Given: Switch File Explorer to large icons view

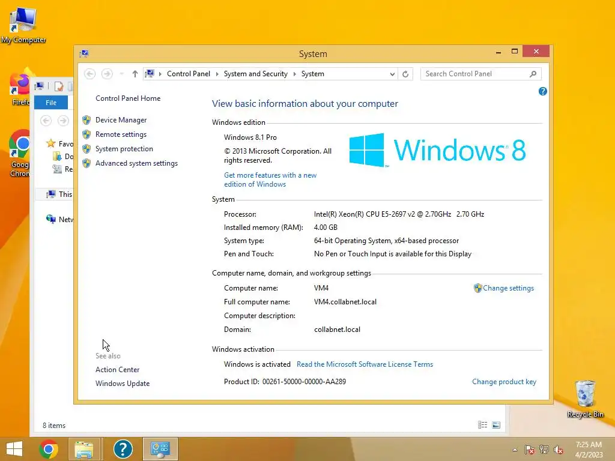Looking at the screenshot, I should tap(496, 425).
